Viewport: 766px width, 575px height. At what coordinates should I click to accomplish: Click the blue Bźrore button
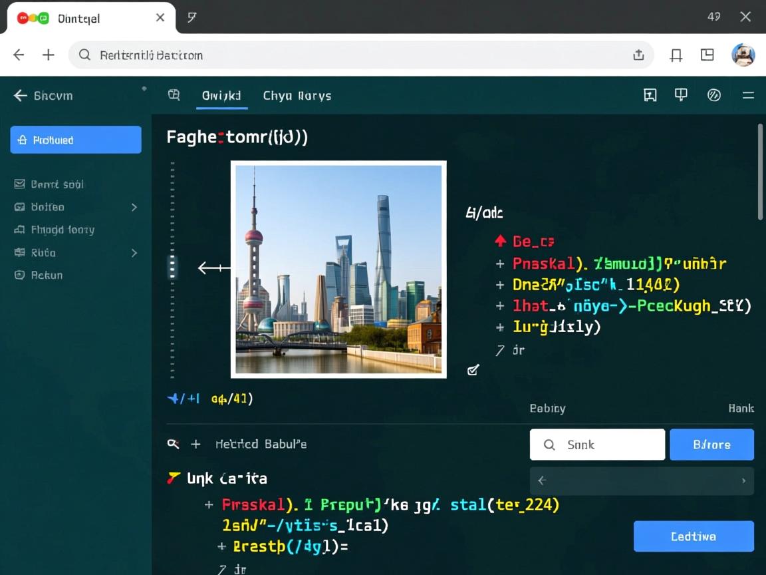[711, 445]
